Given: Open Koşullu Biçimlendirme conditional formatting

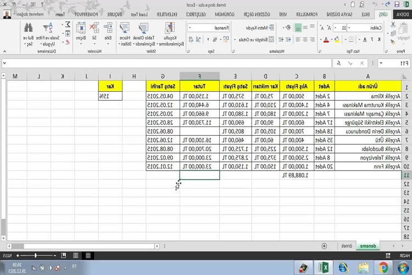Looking at the screenshot, I should [x=170, y=34].
